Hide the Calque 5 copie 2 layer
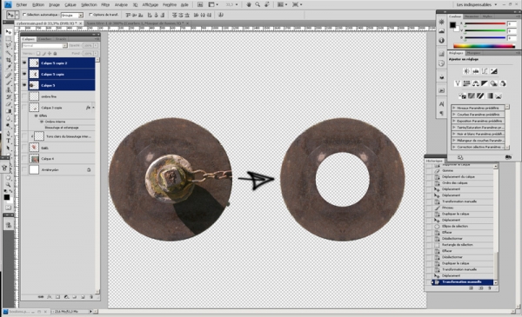The image size is (522, 317). click(x=24, y=63)
